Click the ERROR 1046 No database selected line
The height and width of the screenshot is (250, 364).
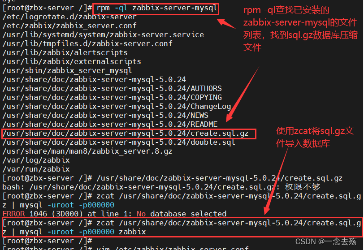[x=114, y=214]
